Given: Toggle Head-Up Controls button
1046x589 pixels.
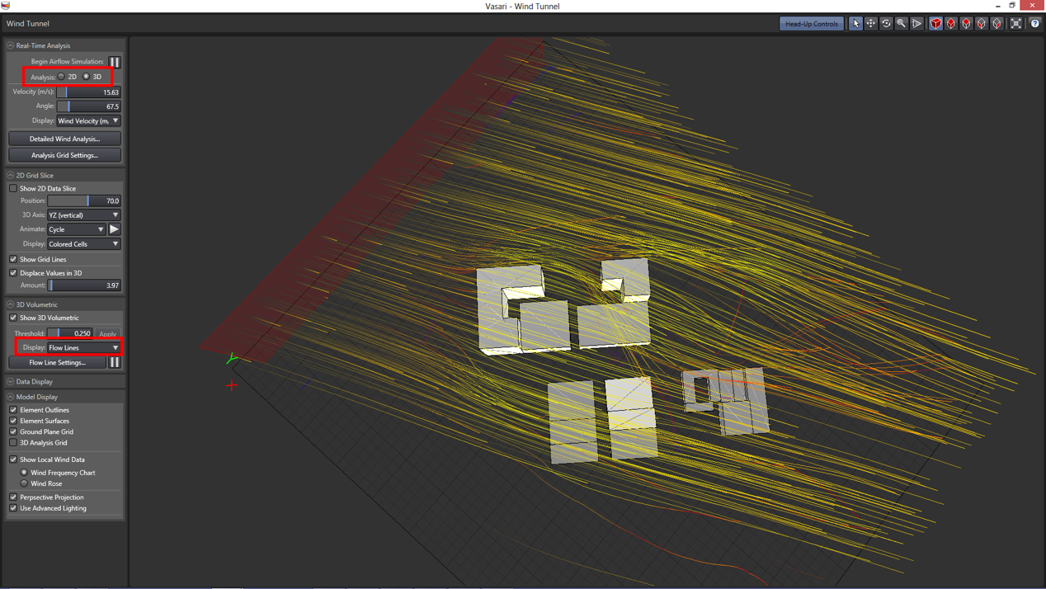Looking at the screenshot, I should point(812,24).
